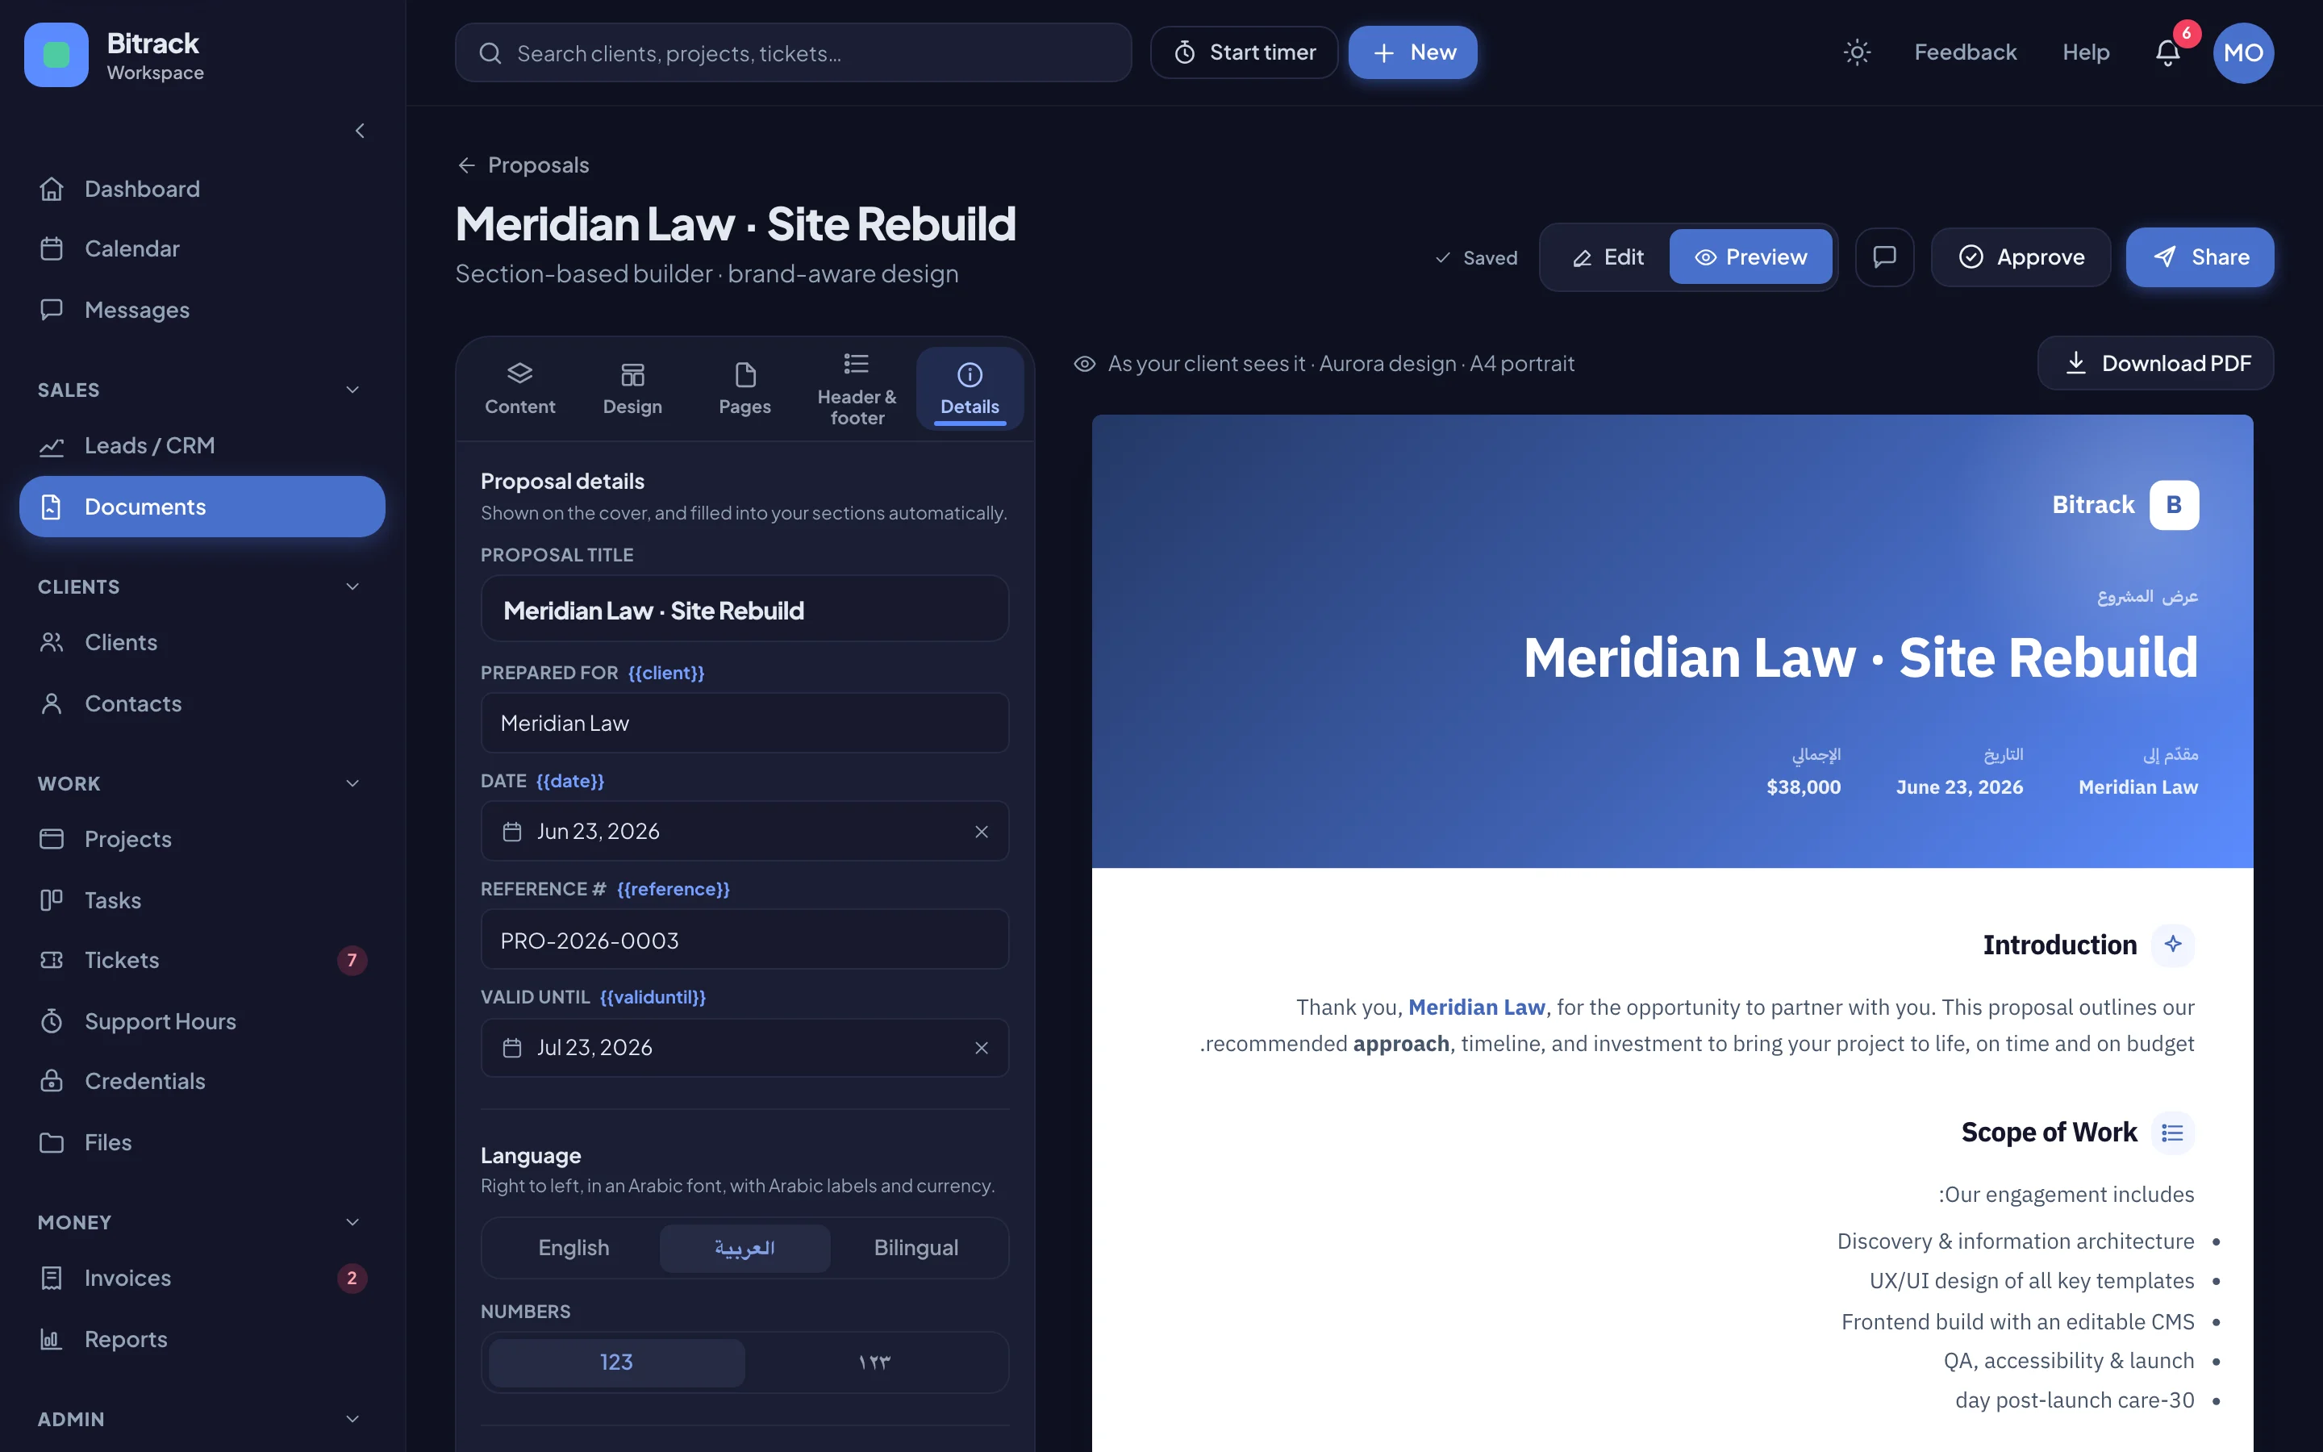Go back to Proposals

point(523,165)
